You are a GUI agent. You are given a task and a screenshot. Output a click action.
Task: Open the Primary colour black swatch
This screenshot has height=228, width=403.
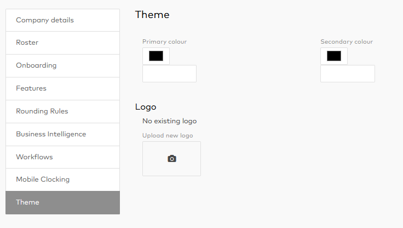coord(156,56)
